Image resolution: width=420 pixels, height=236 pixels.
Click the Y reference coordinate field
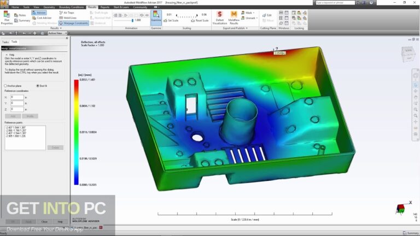[17, 103]
